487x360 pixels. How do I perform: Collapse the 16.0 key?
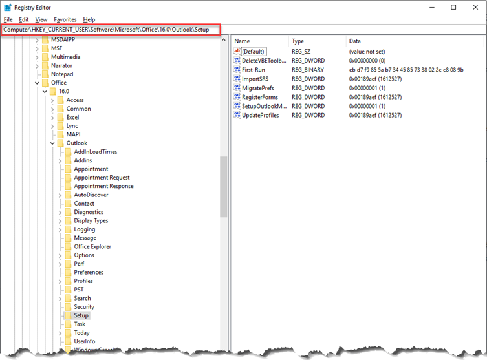point(45,92)
